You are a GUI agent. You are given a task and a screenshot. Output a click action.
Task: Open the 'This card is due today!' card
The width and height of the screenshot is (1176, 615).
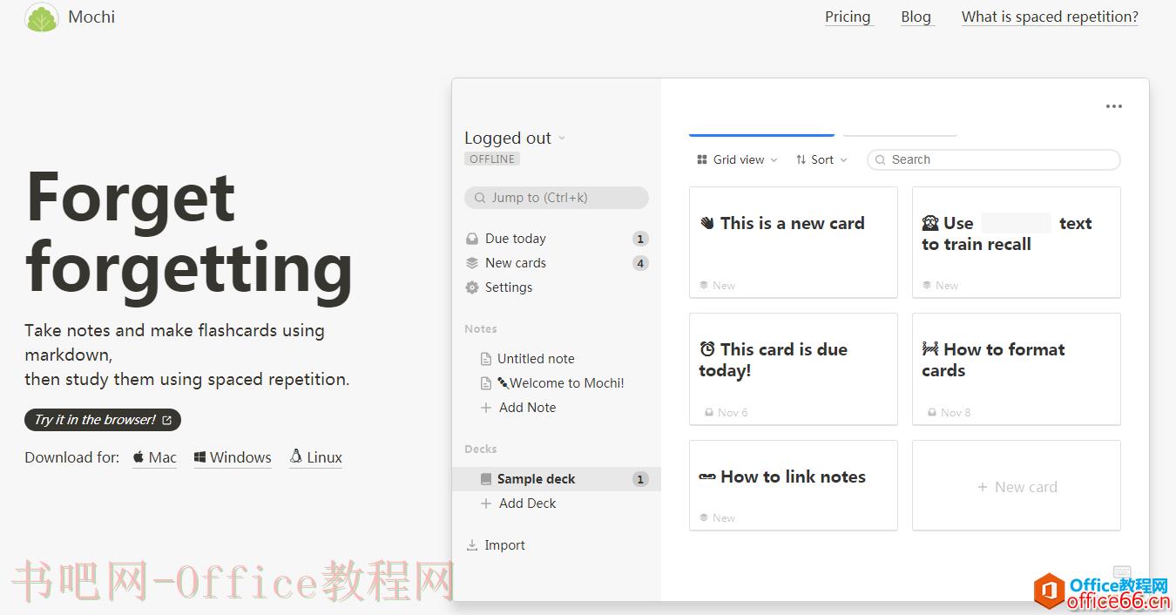click(794, 369)
